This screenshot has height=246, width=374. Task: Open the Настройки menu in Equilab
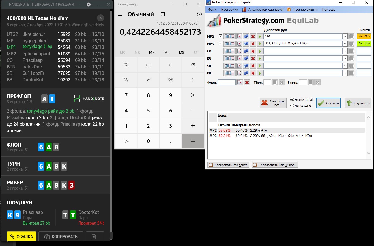(229, 9)
